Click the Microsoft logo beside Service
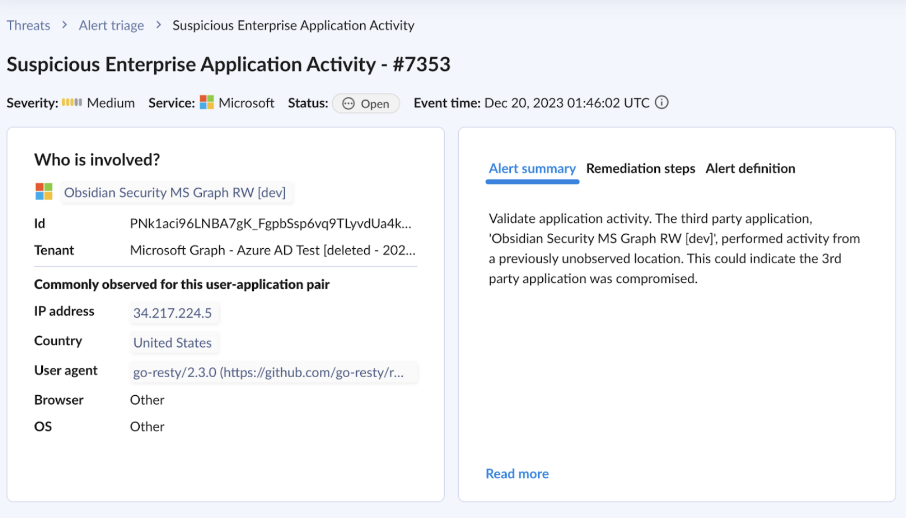This screenshot has width=906, height=518. click(x=207, y=102)
